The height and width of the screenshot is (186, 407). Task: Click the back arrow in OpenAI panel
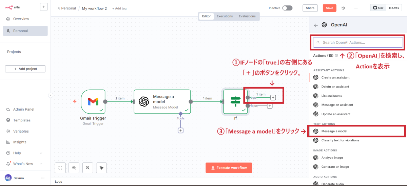coord(316,25)
